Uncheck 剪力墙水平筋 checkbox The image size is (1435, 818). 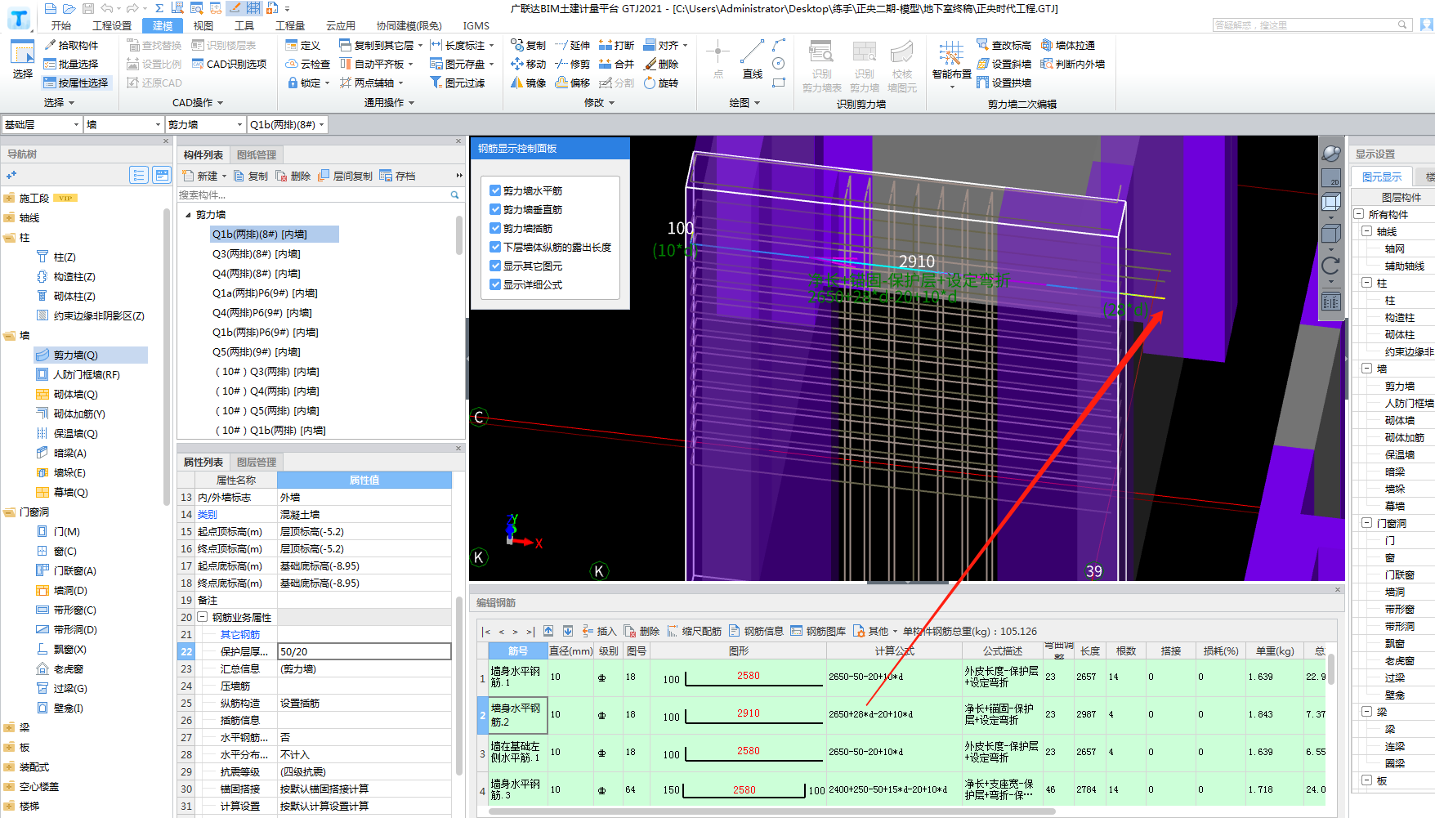pyautogui.click(x=495, y=190)
